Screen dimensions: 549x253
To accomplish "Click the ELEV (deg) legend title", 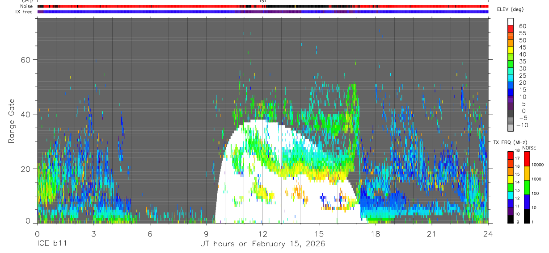I will [x=511, y=10].
